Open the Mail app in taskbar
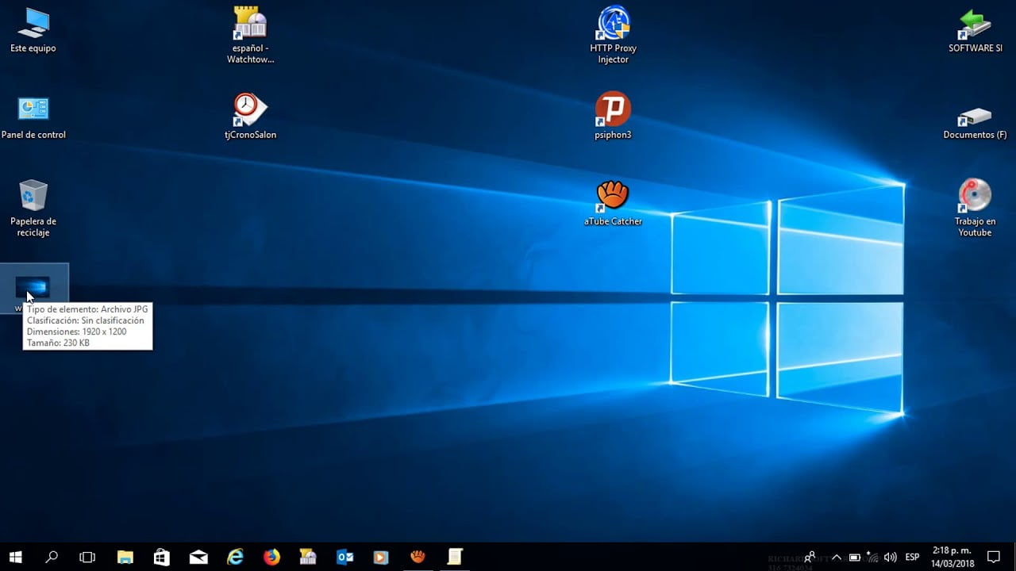 click(198, 557)
